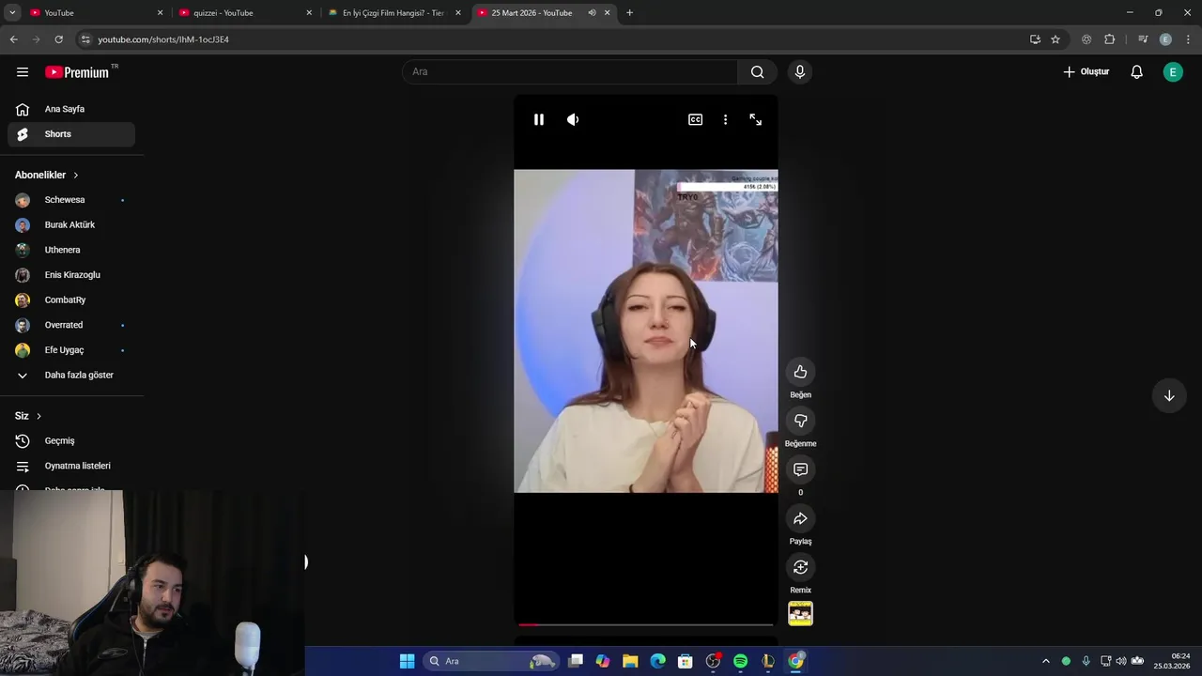This screenshot has height=676, width=1202.
Task: Open the Chrome profile avatar
Action: (1165, 39)
